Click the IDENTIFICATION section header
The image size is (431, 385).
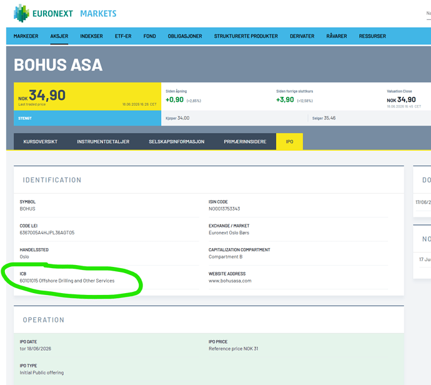52,180
